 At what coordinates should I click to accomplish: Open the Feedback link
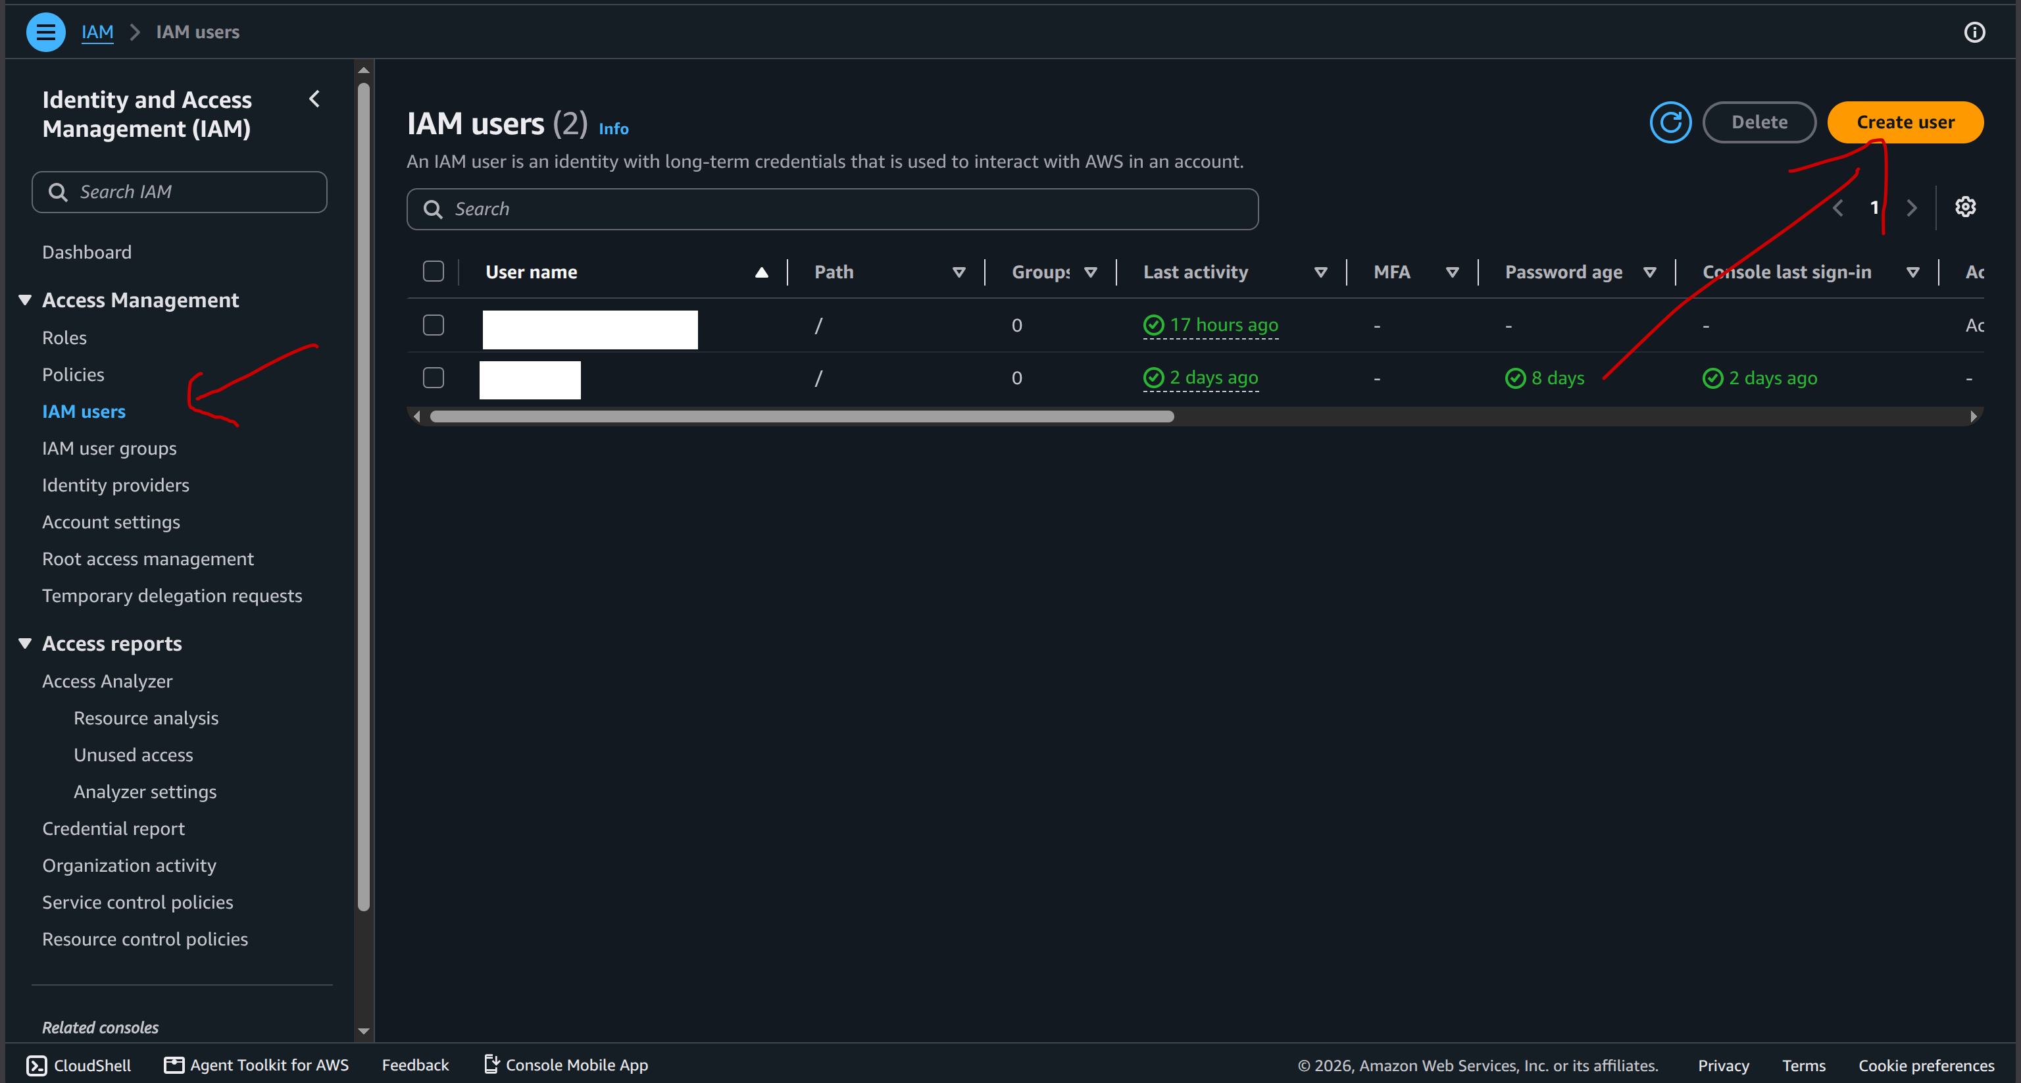415,1065
